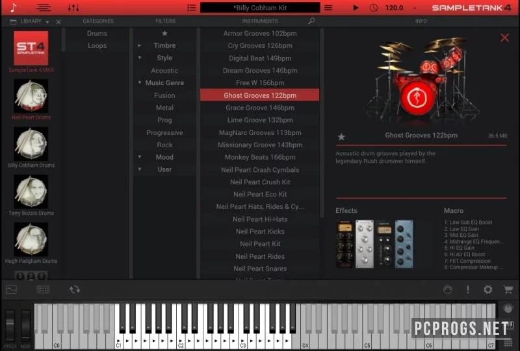Open the pads grid icon
Image resolution: width=520 pixels, height=351 pixels.
click(43, 290)
